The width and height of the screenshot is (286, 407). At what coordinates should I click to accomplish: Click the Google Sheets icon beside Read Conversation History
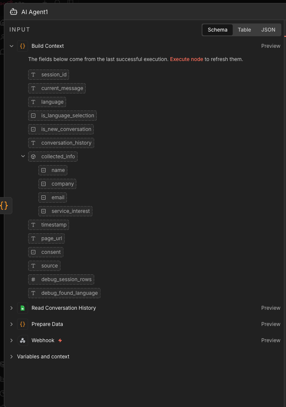coord(23,308)
